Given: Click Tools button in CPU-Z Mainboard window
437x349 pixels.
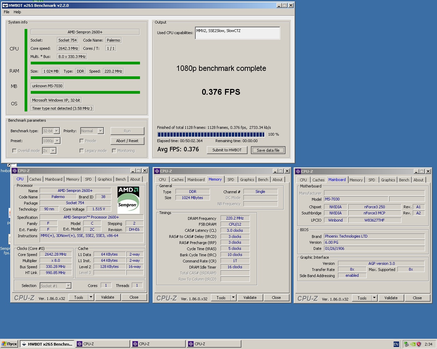Looking at the screenshot, I should [362, 298].
